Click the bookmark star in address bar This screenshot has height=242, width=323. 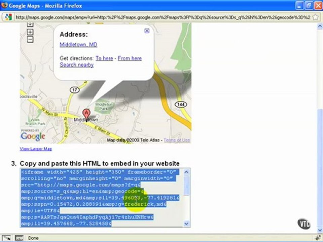315,17
